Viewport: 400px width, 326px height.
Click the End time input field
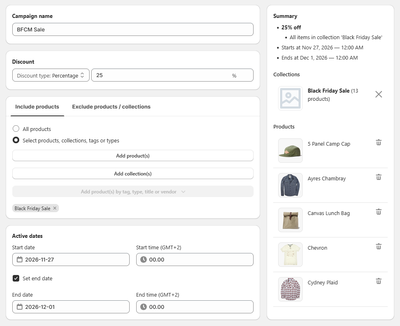pos(195,307)
